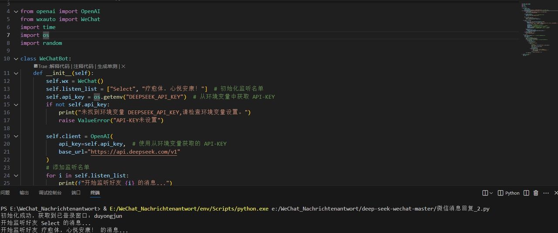Dismiss the Trae code lens with the X
This screenshot has height=233, width=558.
[x=123, y=66]
